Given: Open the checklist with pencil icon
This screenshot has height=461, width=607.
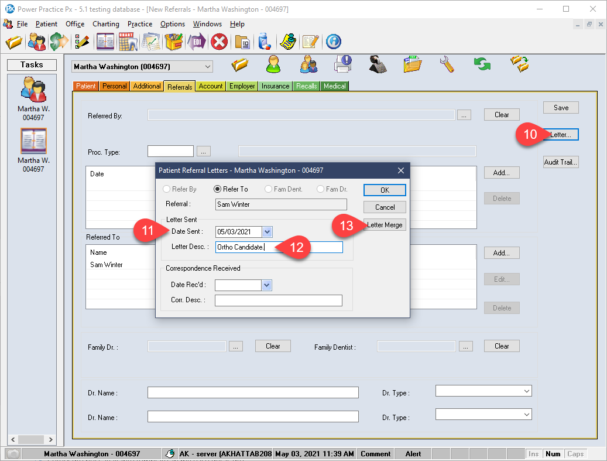Looking at the screenshot, I should point(82,42).
